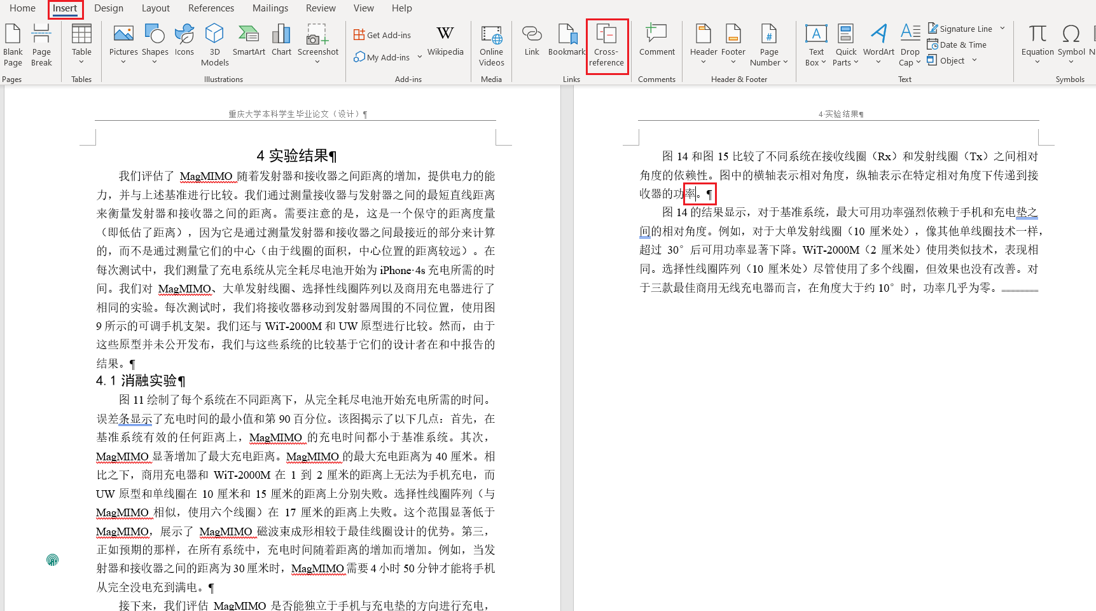
Task: Click the right page header "4 实验结果"
Action: (840, 114)
